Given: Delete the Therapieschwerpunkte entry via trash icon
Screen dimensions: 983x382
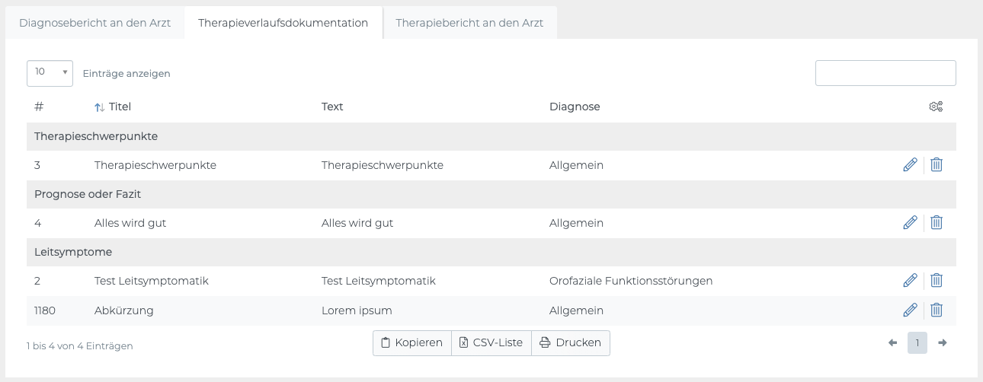Looking at the screenshot, I should (937, 165).
